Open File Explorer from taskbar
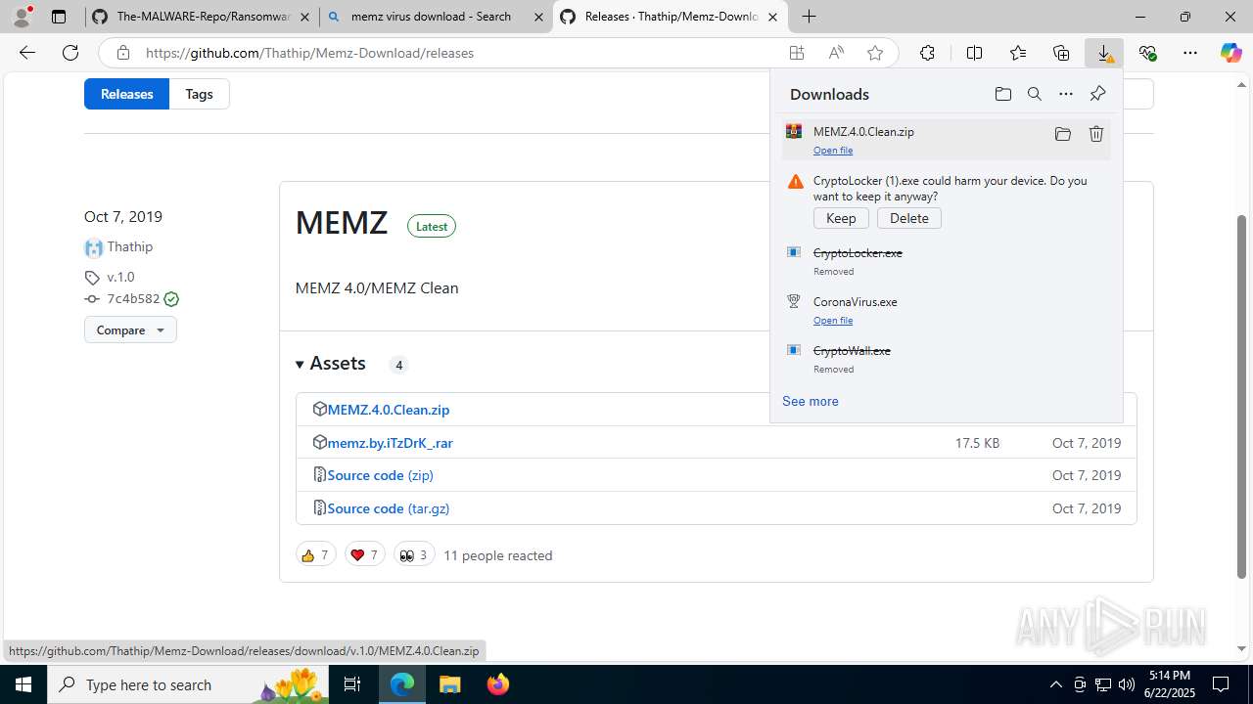 pos(449,684)
